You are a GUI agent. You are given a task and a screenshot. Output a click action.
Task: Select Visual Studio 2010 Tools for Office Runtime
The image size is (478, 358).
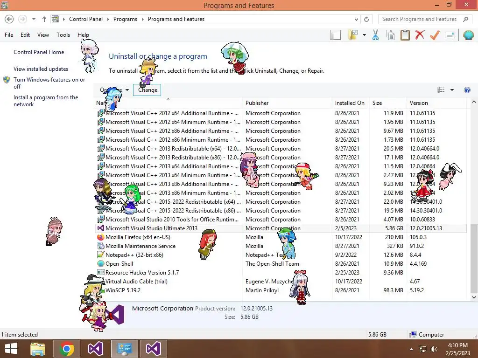pyautogui.click(x=281, y=220)
